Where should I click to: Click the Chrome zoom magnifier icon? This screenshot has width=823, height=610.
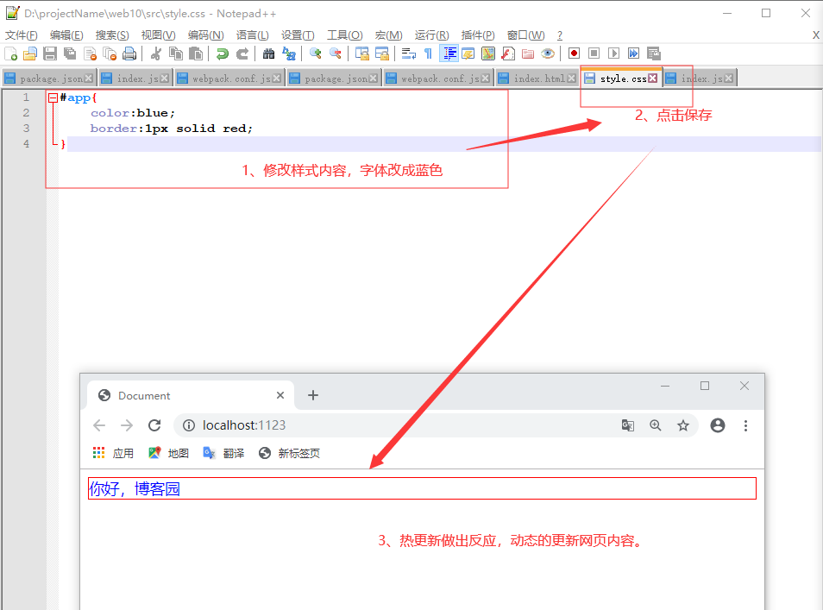click(x=655, y=425)
